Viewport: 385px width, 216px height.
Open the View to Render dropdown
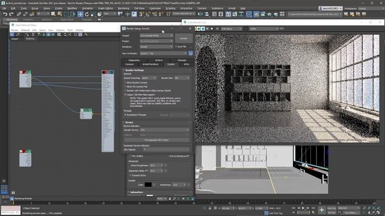click(163, 53)
